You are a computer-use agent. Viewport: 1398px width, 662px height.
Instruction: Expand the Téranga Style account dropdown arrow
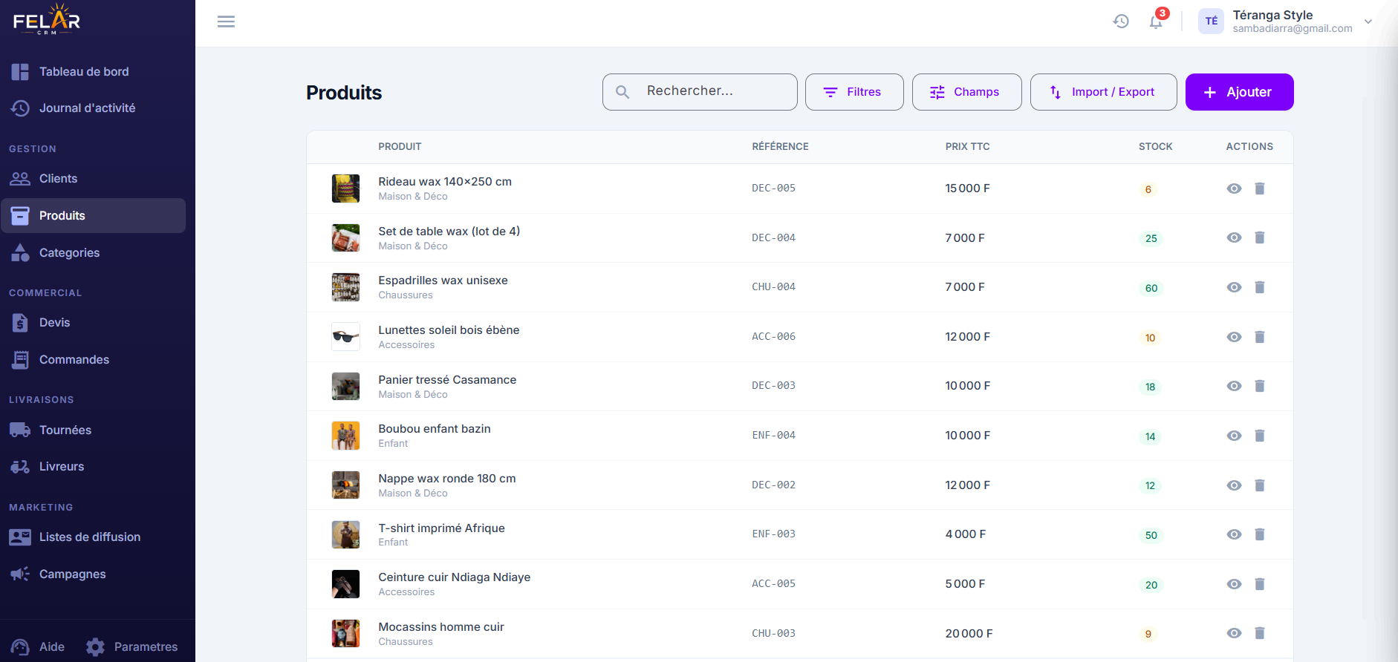[x=1368, y=22]
